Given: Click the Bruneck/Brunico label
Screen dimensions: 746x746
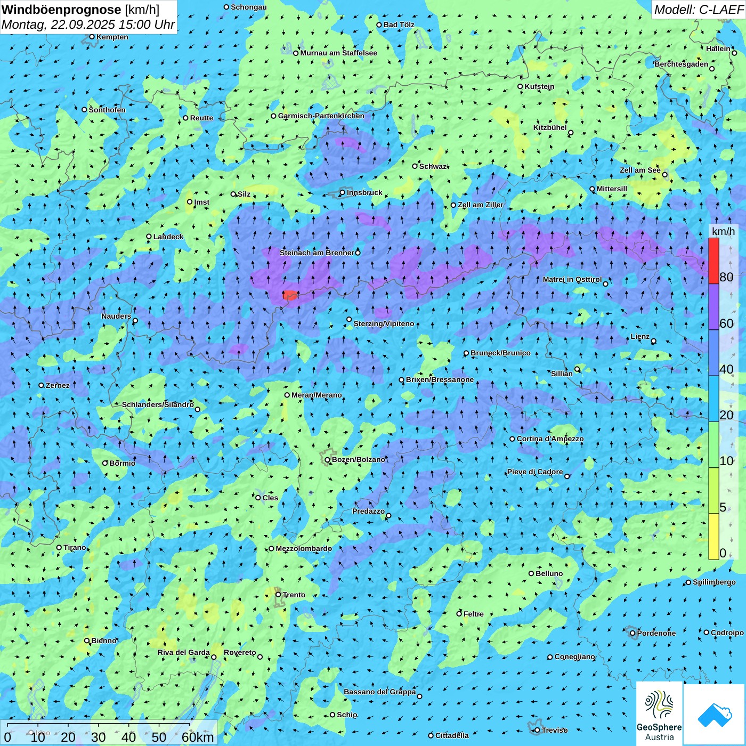Looking at the screenshot, I should click(500, 353).
